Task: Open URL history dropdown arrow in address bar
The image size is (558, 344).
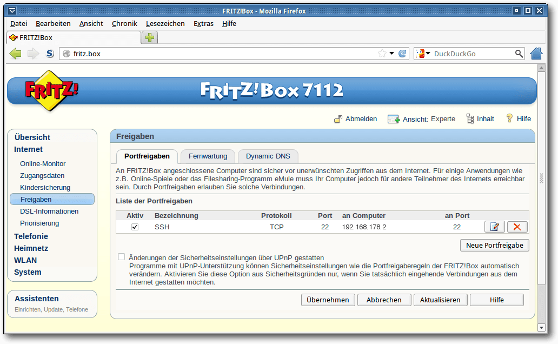Action: coord(392,54)
